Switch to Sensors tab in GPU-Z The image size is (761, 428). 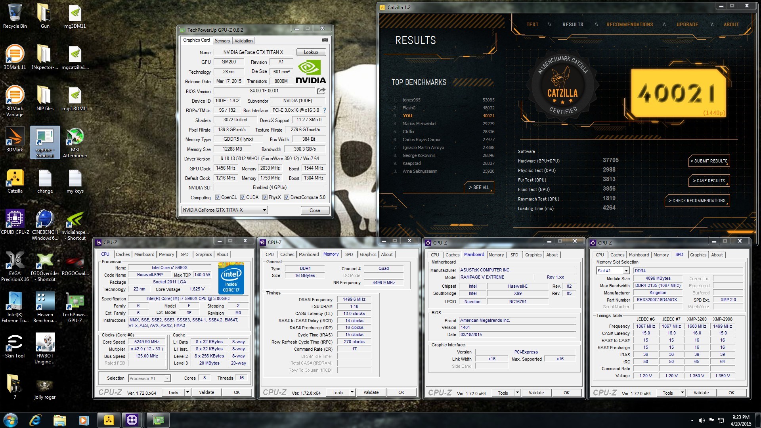point(222,41)
